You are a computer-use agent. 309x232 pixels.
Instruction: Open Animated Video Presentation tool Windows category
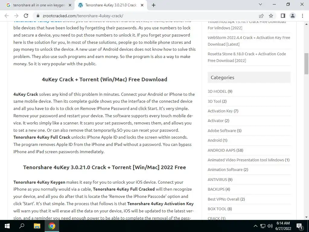coord(246,160)
